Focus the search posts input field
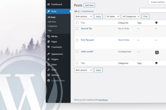This screenshot has width=166, height=110. 153,10
